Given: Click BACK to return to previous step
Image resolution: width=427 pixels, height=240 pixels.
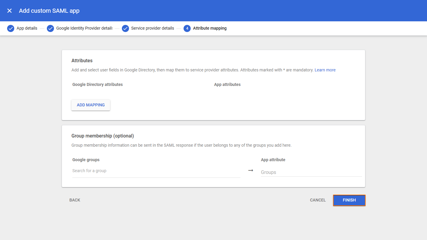Looking at the screenshot, I should click(75, 200).
